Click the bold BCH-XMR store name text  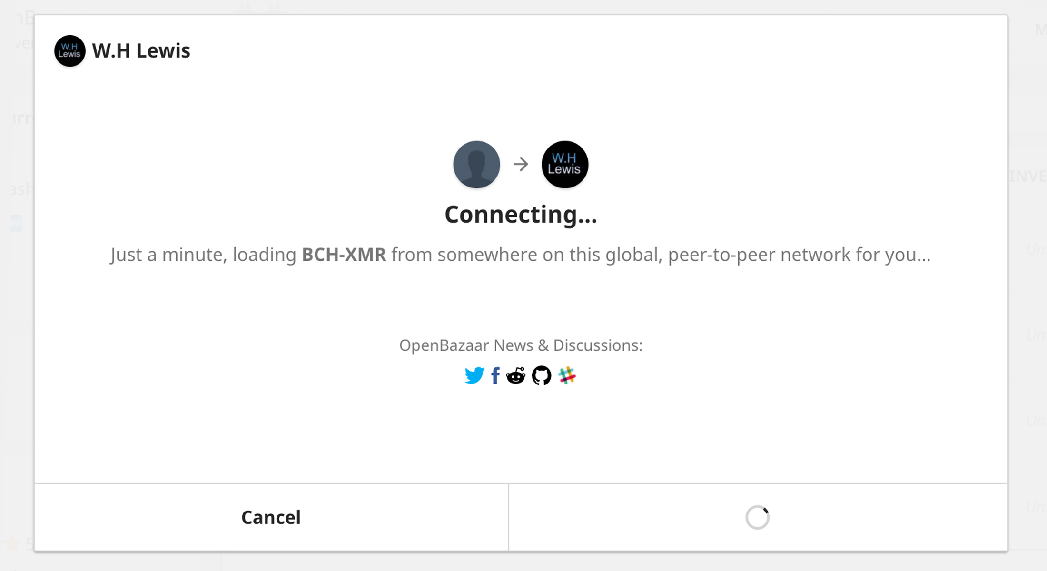tap(344, 255)
